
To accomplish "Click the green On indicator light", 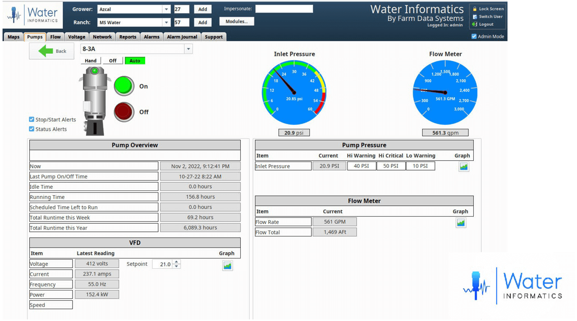I will 124,86.
